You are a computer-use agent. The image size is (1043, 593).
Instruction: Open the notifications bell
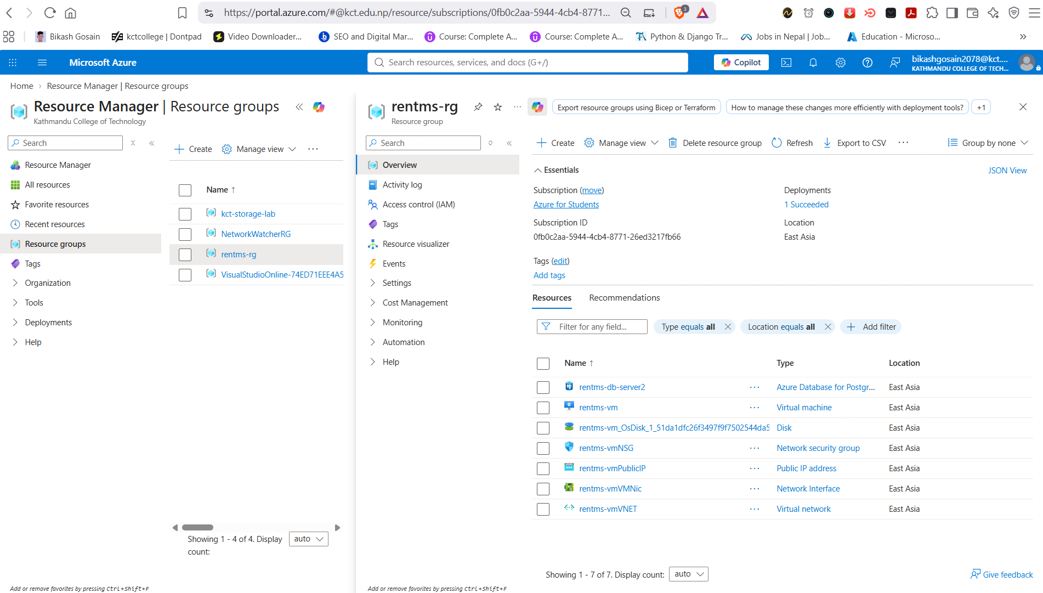(x=813, y=63)
